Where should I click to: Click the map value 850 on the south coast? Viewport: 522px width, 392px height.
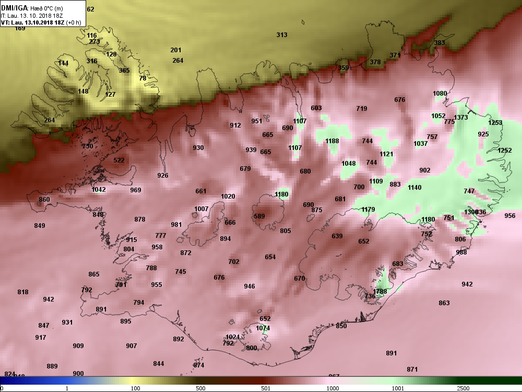341,326
